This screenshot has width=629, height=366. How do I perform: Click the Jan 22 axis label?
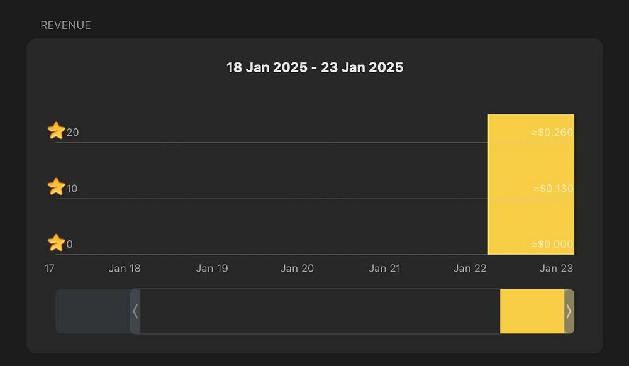click(x=470, y=268)
